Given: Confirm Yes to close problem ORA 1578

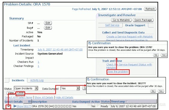Looking at the screenshot, I should point(164,55).
